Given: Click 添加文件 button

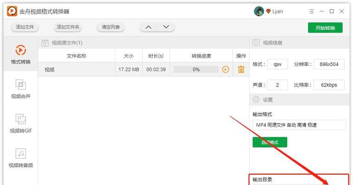Looking at the screenshot, I should 25,27.
